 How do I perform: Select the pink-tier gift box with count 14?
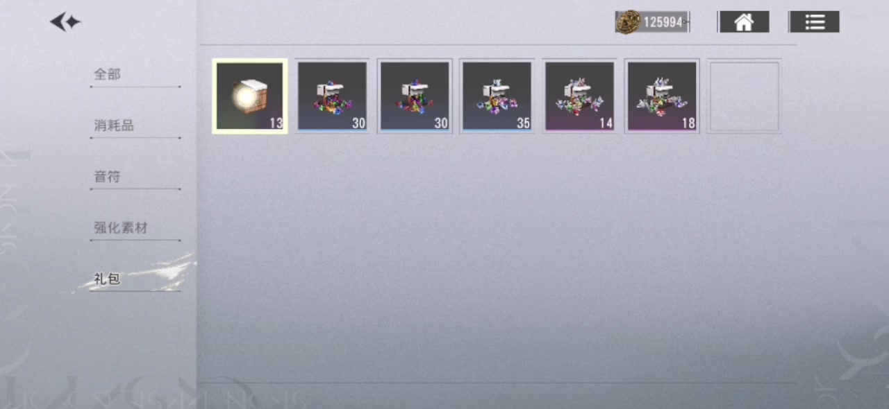click(579, 96)
